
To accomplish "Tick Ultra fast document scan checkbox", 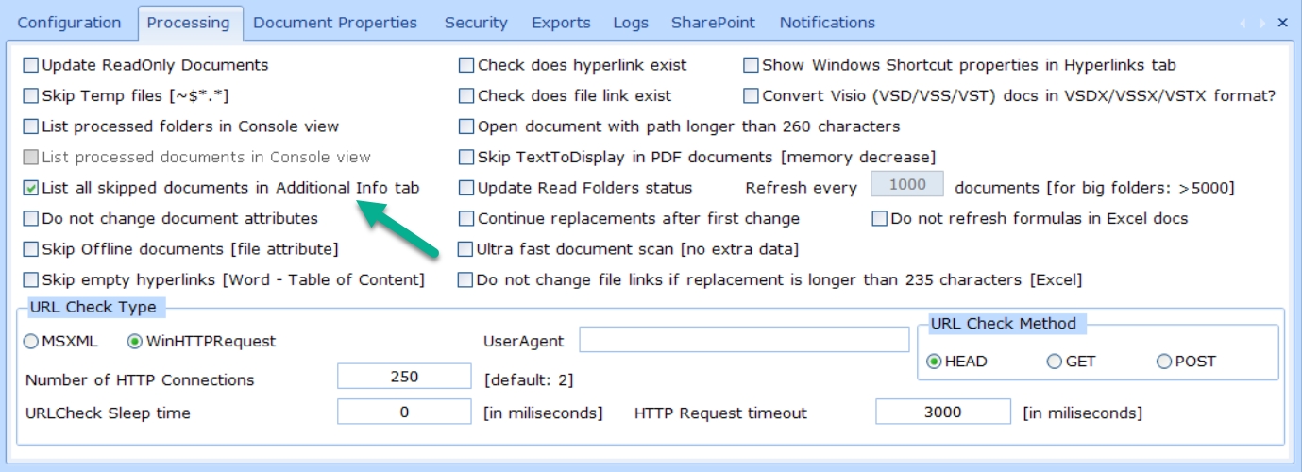I will point(466,249).
